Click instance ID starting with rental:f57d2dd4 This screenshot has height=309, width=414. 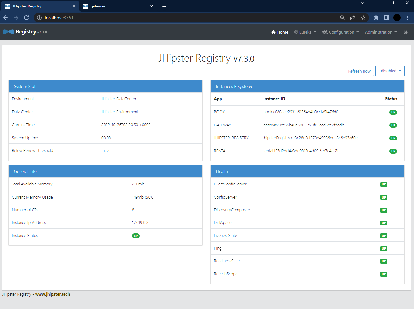click(301, 151)
